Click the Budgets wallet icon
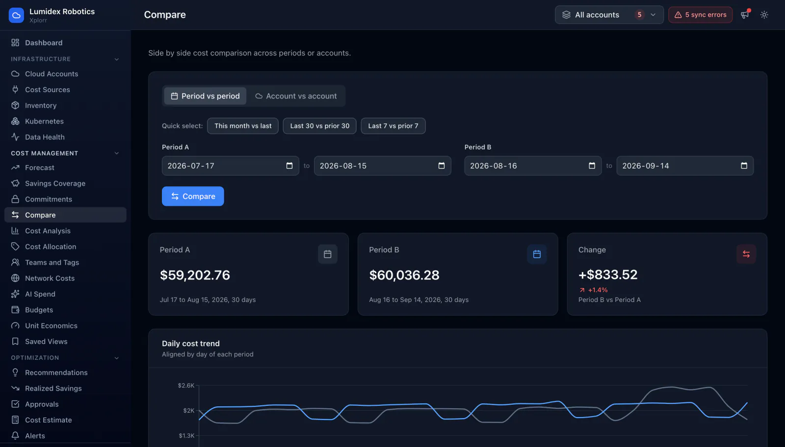Viewport: 785px width, 447px height. 15,310
